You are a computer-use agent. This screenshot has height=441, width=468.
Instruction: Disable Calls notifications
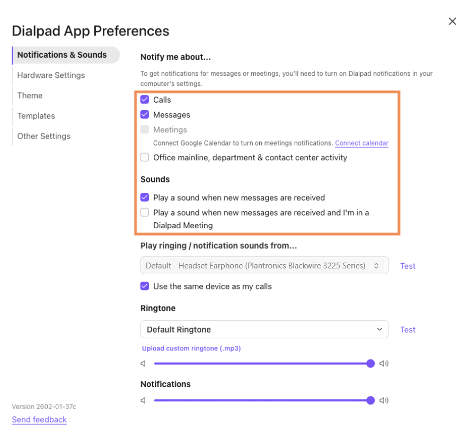click(x=144, y=100)
